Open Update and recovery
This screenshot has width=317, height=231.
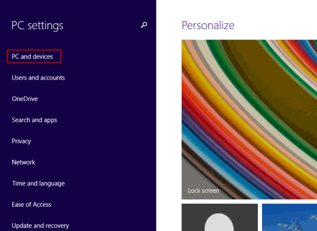tap(40, 226)
